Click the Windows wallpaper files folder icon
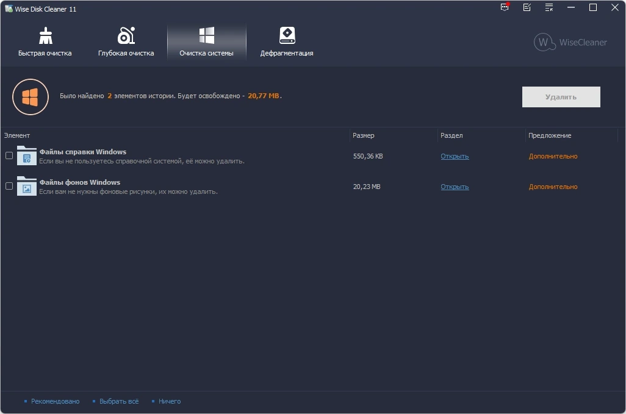Viewport: 626px width, 414px height. point(27,186)
